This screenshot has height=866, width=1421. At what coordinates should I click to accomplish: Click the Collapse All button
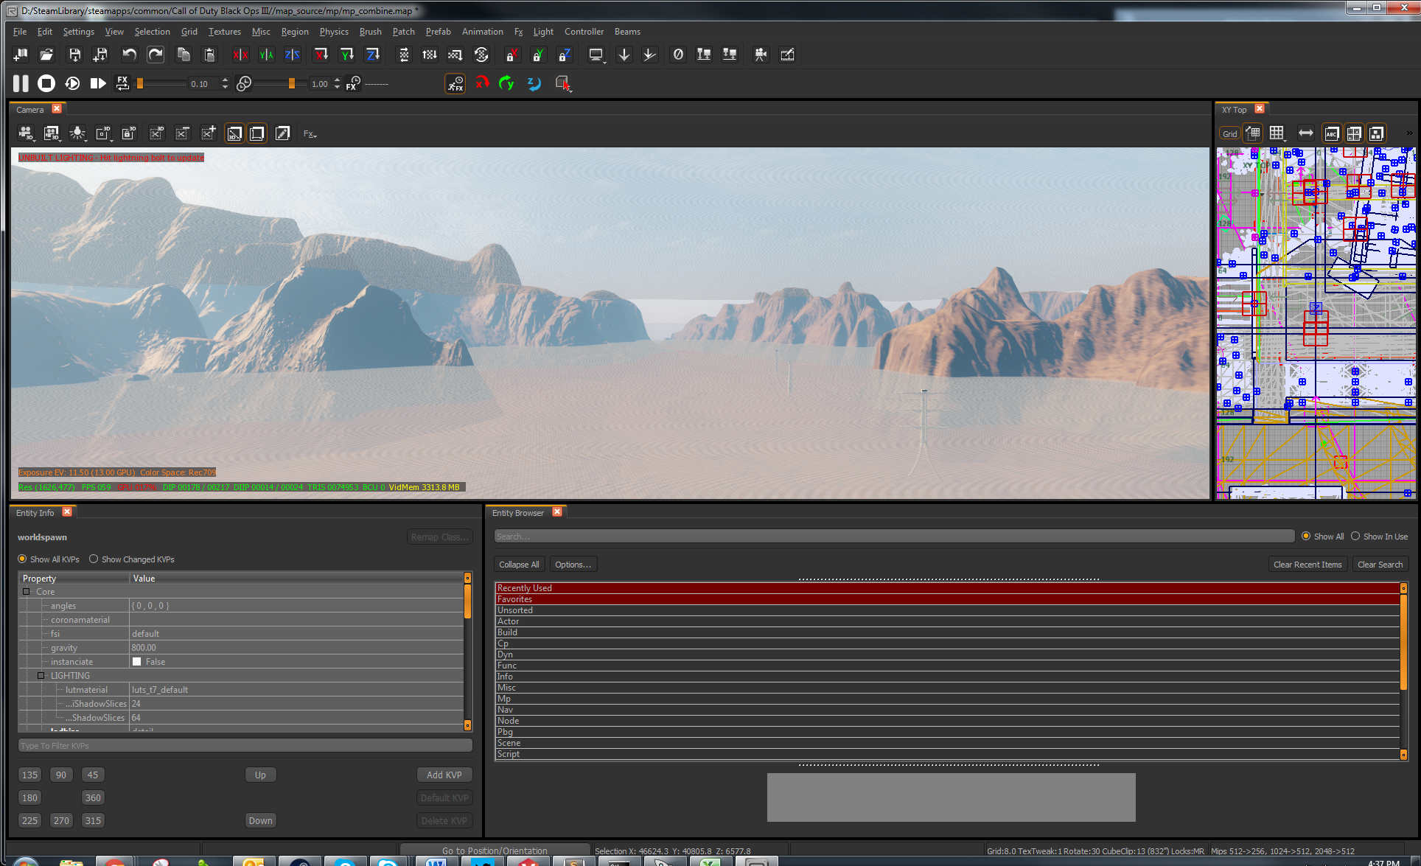pos(519,565)
